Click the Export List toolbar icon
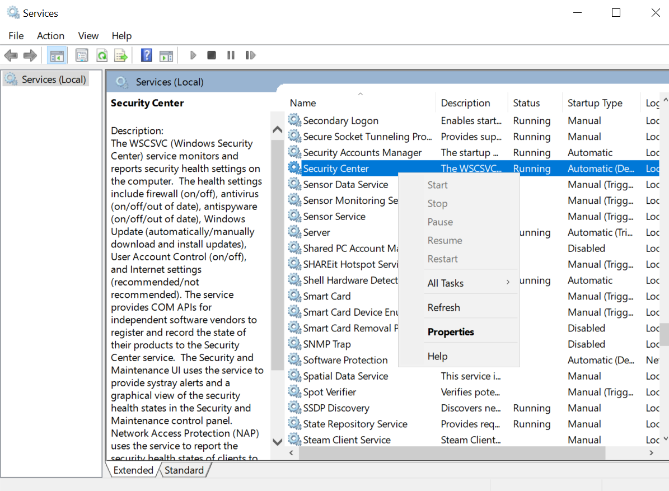669x491 pixels. tap(121, 55)
